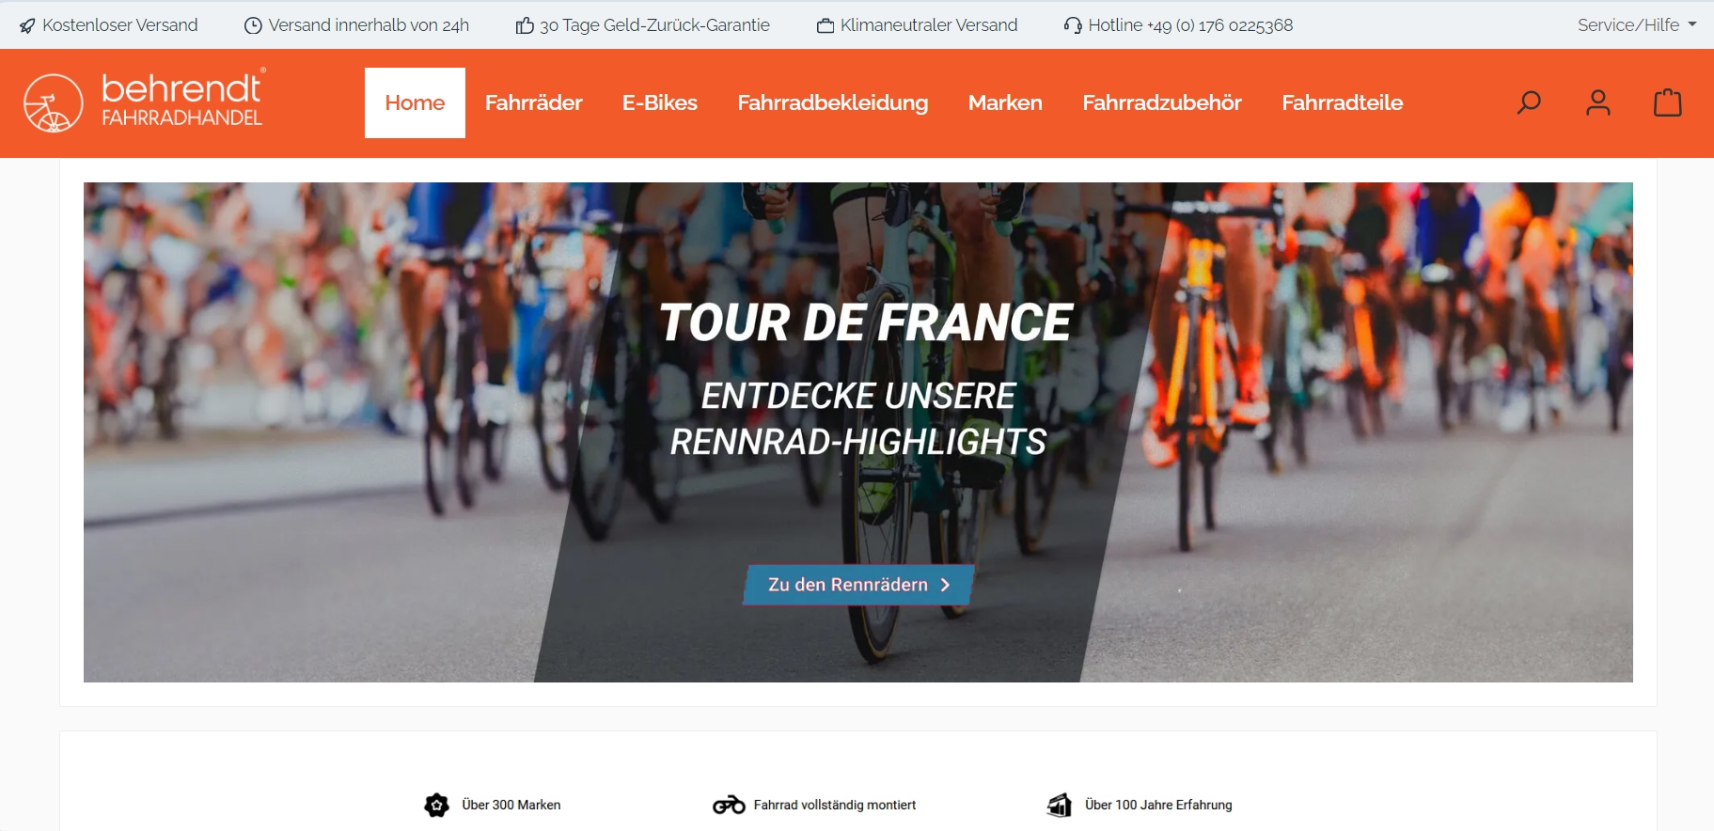Click the user account icon
The height and width of the screenshot is (831, 1714).
coord(1598,102)
